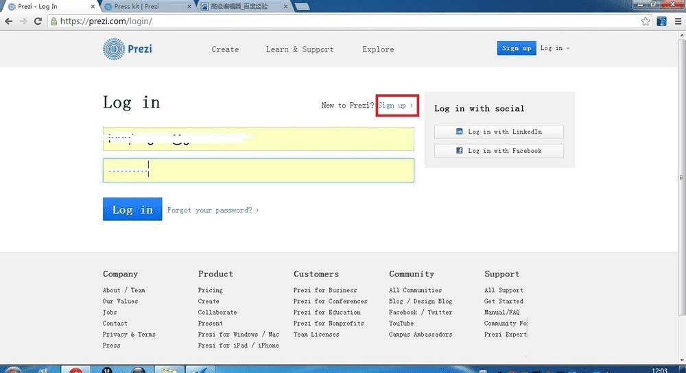The height and width of the screenshot is (373, 686).
Task: Open Present footer link
Action: [211, 323]
